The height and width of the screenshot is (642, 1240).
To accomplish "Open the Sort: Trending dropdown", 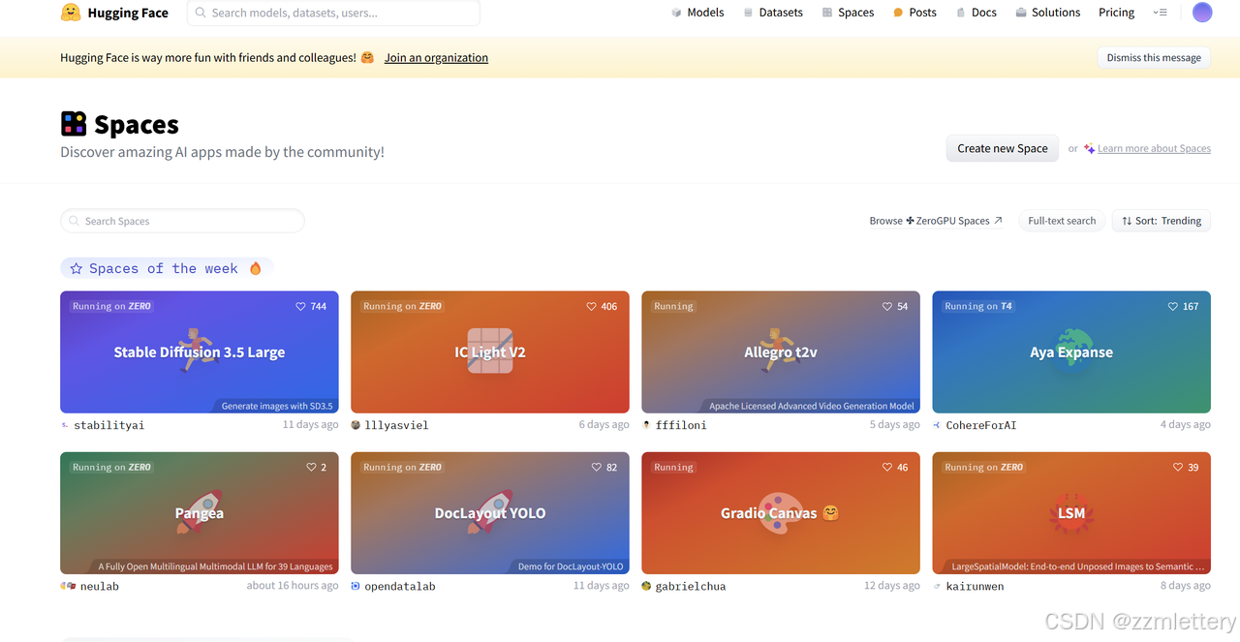I will 1162,221.
